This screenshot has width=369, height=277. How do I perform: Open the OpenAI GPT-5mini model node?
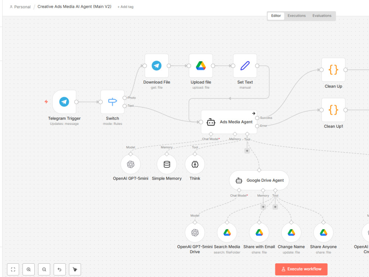131,164
